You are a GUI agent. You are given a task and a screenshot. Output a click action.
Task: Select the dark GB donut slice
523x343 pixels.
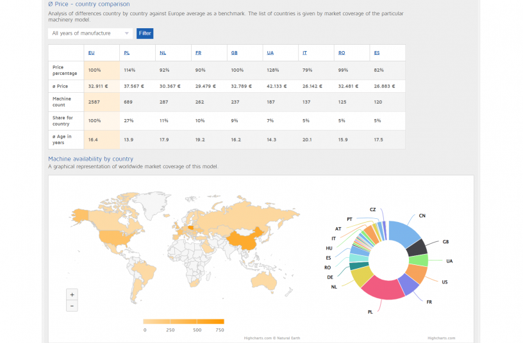pyautogui.click(x=417, y=248)
